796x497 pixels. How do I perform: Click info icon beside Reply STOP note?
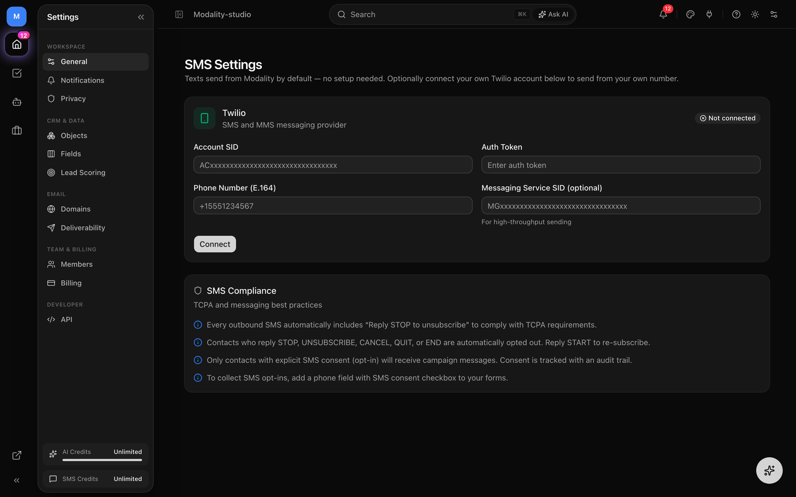click(x=198, y=325)
